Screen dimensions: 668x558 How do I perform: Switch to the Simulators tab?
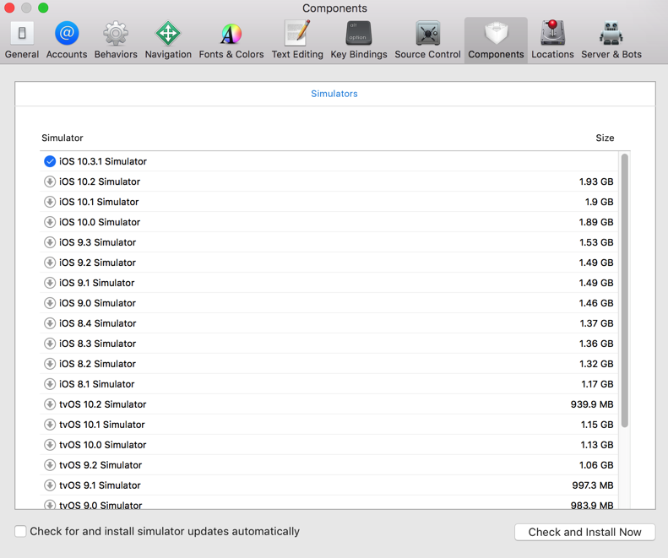click(x=334, y=94)
